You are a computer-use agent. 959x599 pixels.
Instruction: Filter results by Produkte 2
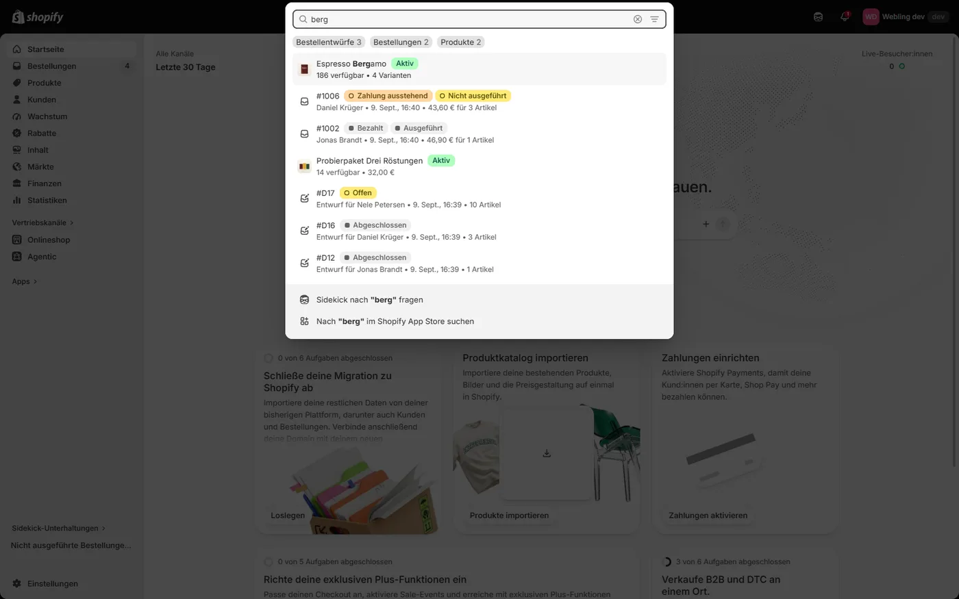(x=461, y=42)
